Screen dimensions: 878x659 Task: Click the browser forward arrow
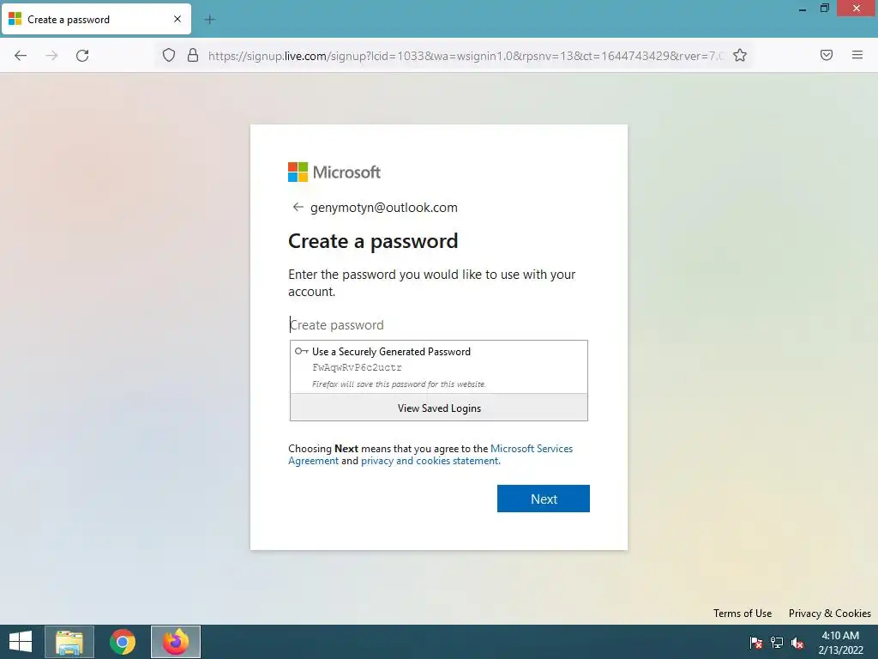pos(51,56)
